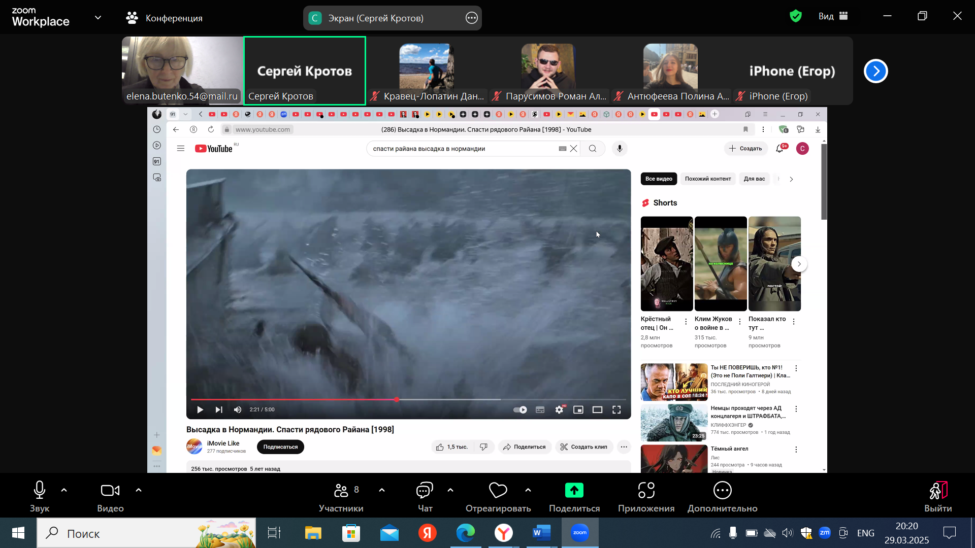
Task: Expand participants options arrow
Action: (382, 490)
